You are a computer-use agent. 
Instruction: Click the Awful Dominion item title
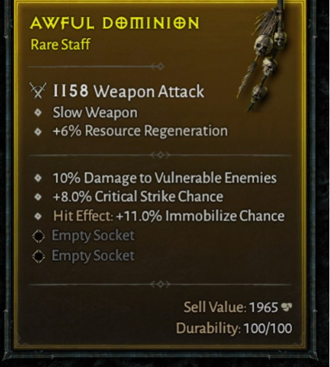point(115,23)
